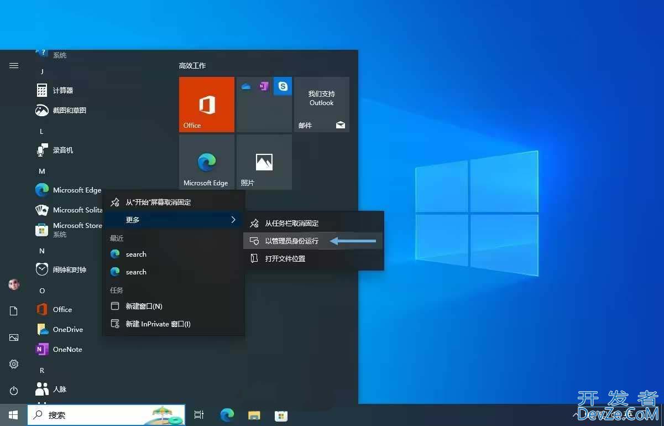Click the Power button in Start
This screenshot has height=426, width=664.
[14, 391]
